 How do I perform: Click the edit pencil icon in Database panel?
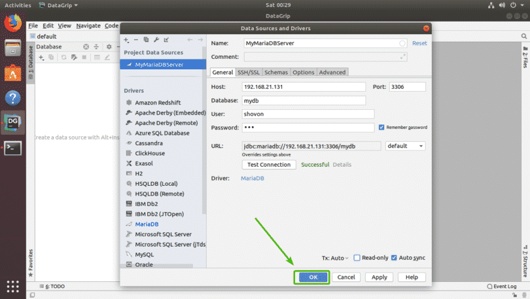[107, 58]
